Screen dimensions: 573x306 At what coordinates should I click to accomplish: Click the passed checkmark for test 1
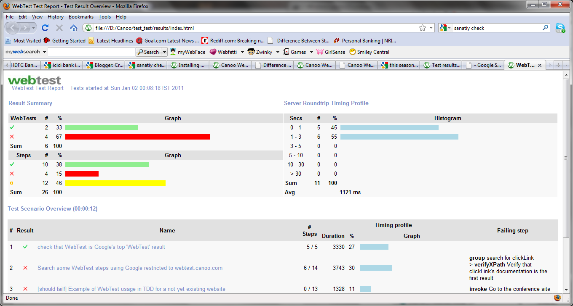pos(25,247)
